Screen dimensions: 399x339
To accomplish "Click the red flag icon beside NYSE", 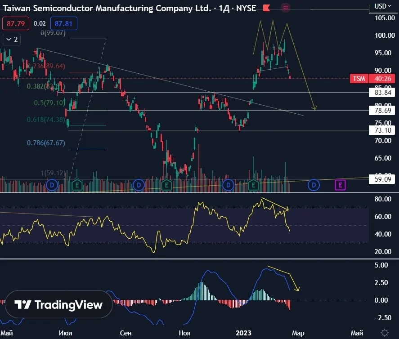I will coord(266,8).
